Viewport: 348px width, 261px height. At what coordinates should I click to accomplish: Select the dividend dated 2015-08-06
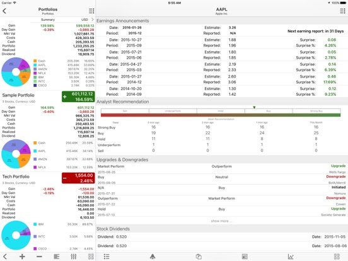222,246
